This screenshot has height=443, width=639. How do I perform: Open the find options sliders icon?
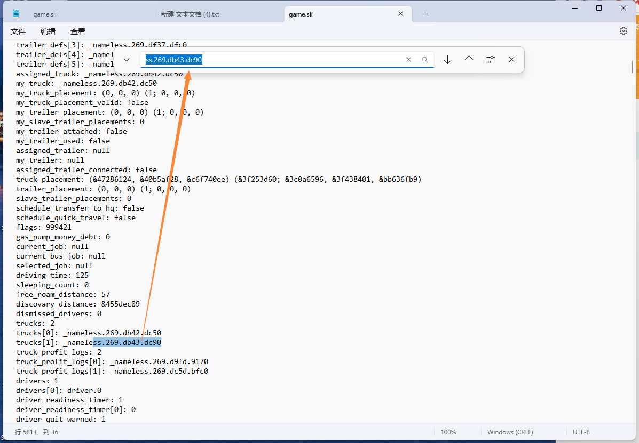click(x=491, y=60)
